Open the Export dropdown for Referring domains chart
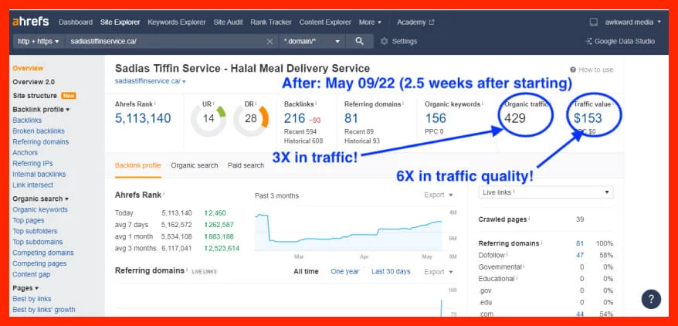The height and width of the screenshot is (326, 678). (439, 272)
